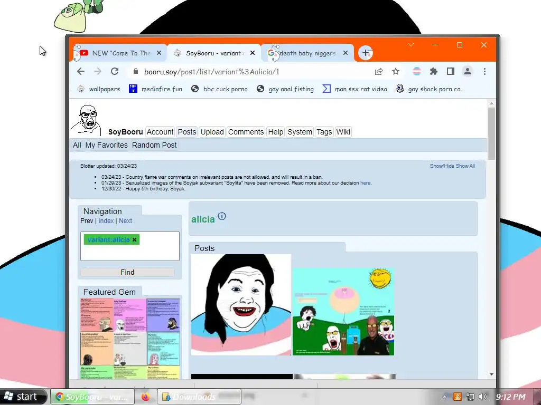Go to the Comments section

point(246,132)
